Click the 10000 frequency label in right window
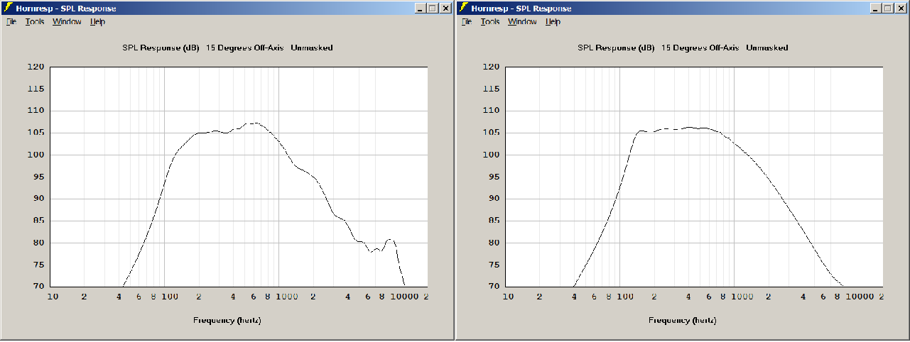Screen dimensions: 910x342 [x=860, y=297]
